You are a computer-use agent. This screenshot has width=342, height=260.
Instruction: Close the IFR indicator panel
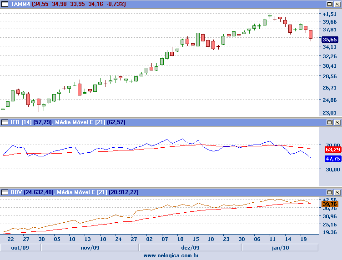click(x=337, y=122)
